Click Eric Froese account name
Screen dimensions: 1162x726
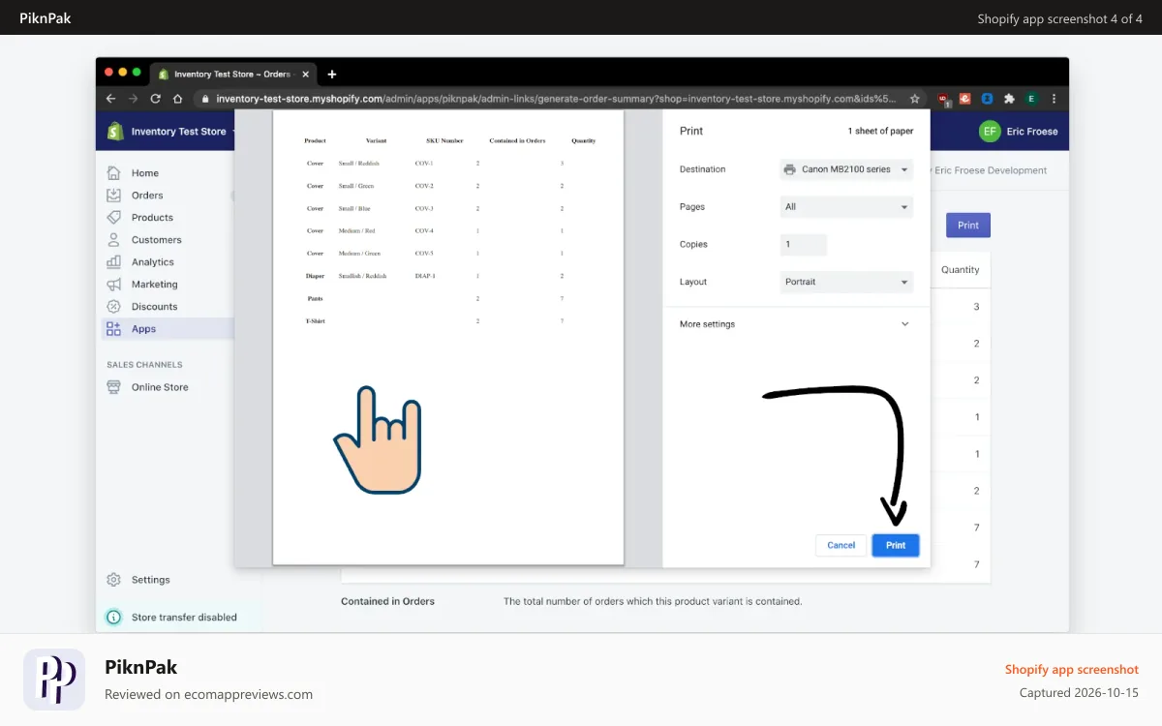point(1032,132)
